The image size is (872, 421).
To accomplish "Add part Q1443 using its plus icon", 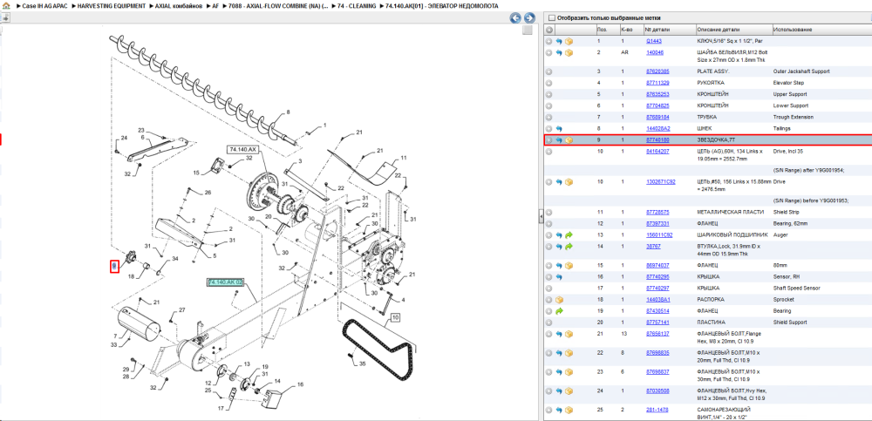I will (548, 41).
